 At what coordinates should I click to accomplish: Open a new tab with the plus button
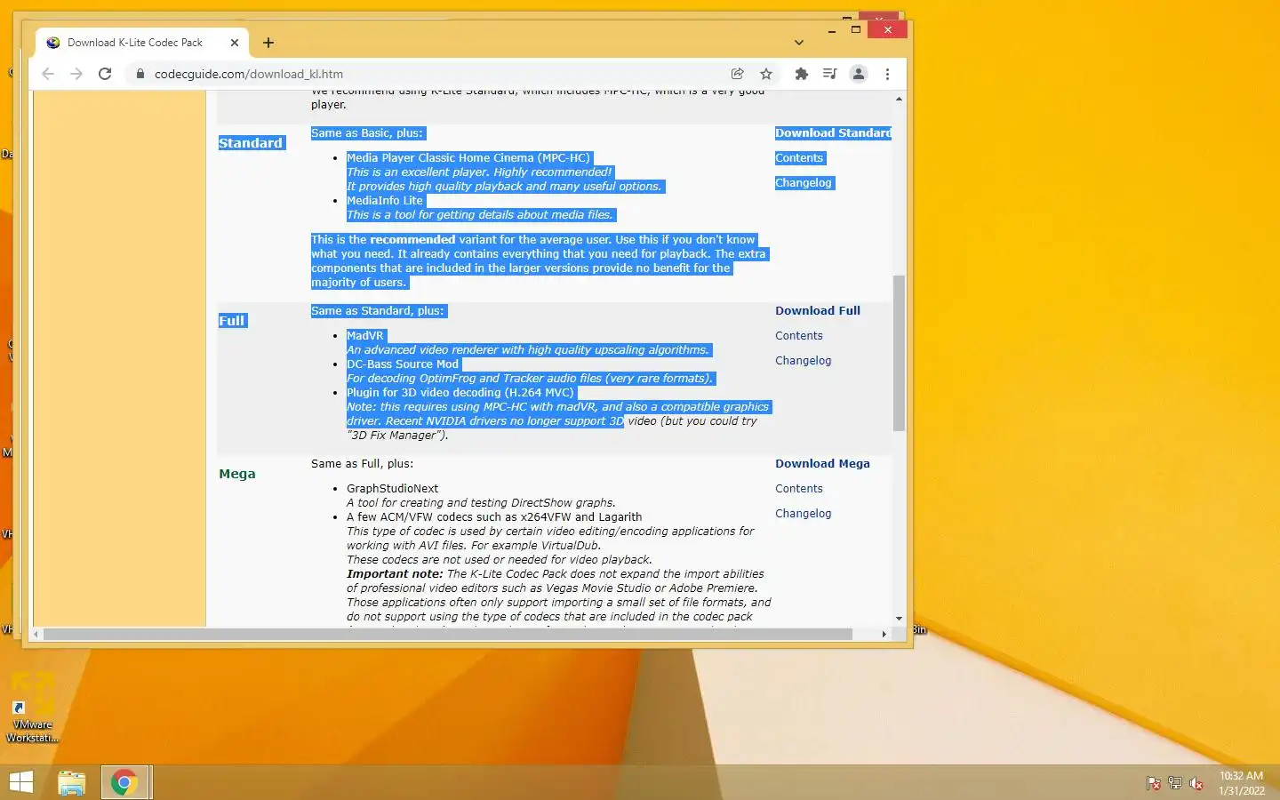(268, 43)
